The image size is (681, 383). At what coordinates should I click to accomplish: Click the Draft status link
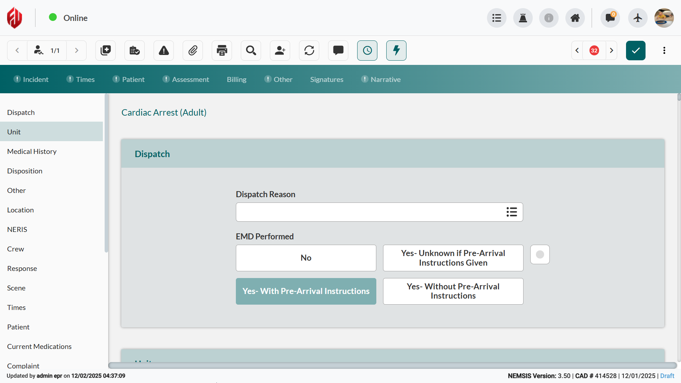(x=667, y=376)
